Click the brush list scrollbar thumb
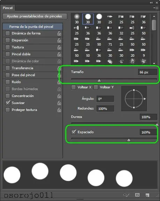The image size is (160, 201). 154,25
